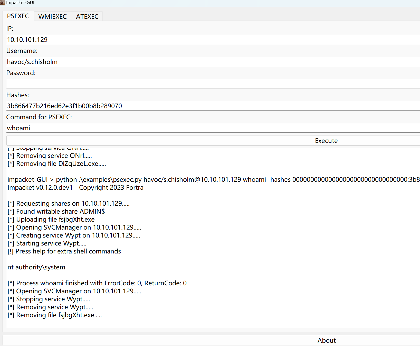Click the Impacket-GUI window icon
The width and height of the screenshot is (420, 346).
click(x=2, y=3)
